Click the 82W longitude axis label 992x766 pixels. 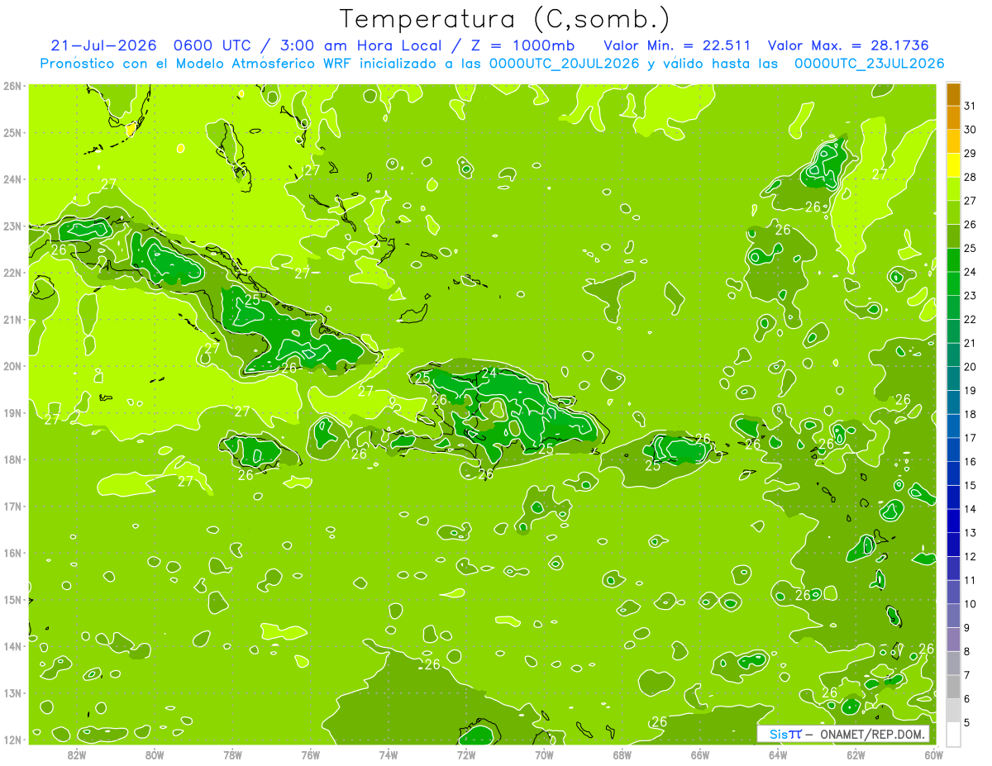point(77,754)
